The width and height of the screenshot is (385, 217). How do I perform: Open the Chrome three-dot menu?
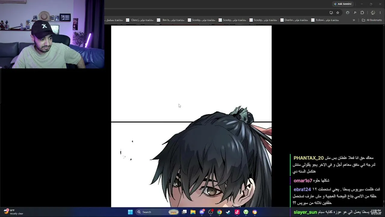click(380, 13)
